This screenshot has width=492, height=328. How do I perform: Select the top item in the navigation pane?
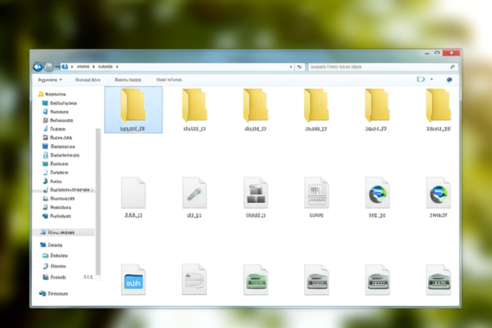click(54, 94)
